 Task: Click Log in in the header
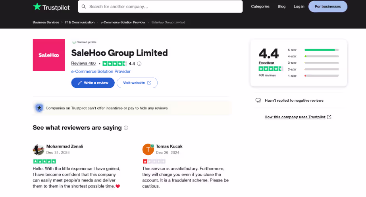tap(299, 6)
